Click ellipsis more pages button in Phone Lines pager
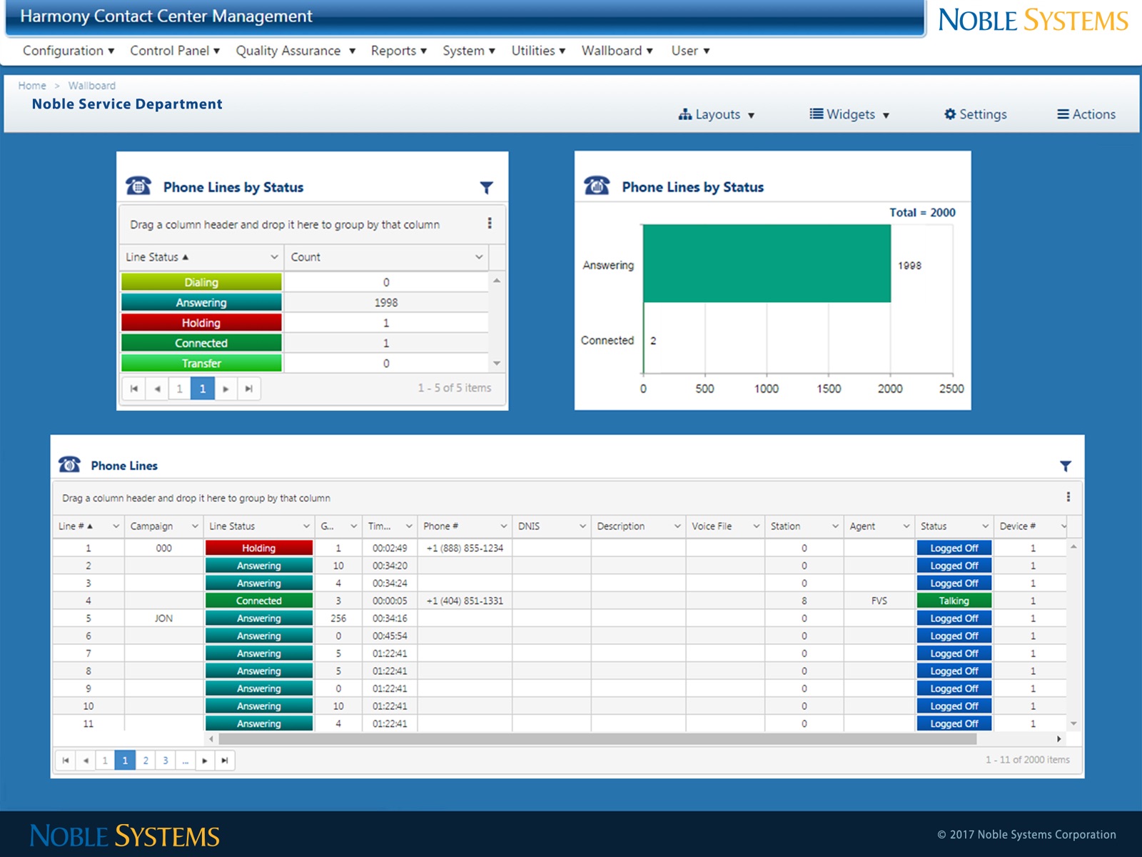This screenshot has width=1142, height=857. 185,761
